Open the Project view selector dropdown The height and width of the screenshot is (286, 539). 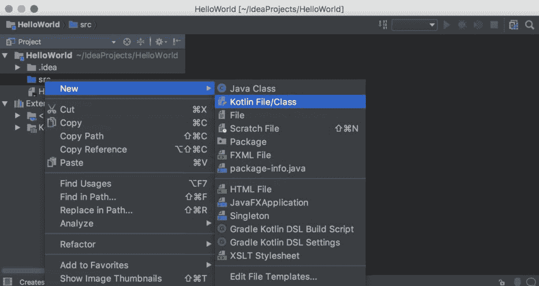click(114, 42)
